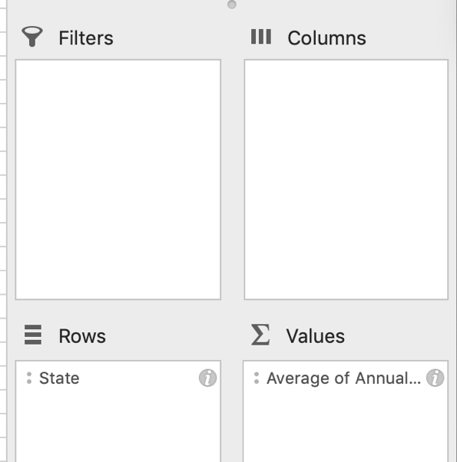
Task: Grab the State field drag handle dots
Action: click(29, 378)
